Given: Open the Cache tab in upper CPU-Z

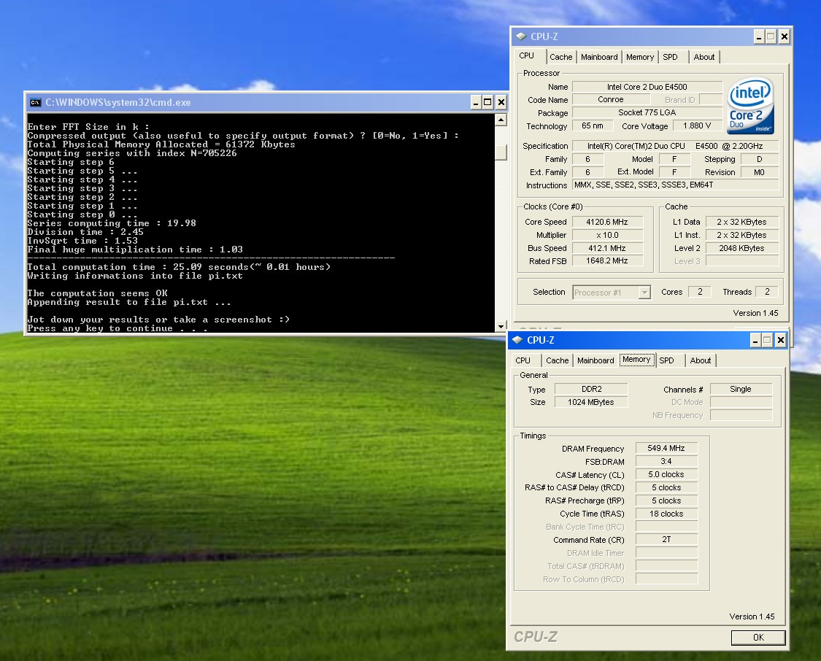Looking at the screenshot, I should [560, 57].
